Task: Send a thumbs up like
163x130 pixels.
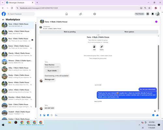Action: pyautogui.click(x=157, y=115)
